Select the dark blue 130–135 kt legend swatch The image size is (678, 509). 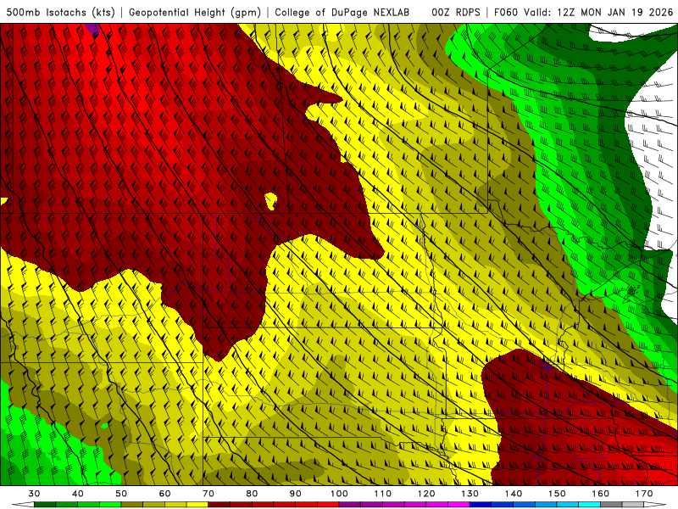coord(481,505)
